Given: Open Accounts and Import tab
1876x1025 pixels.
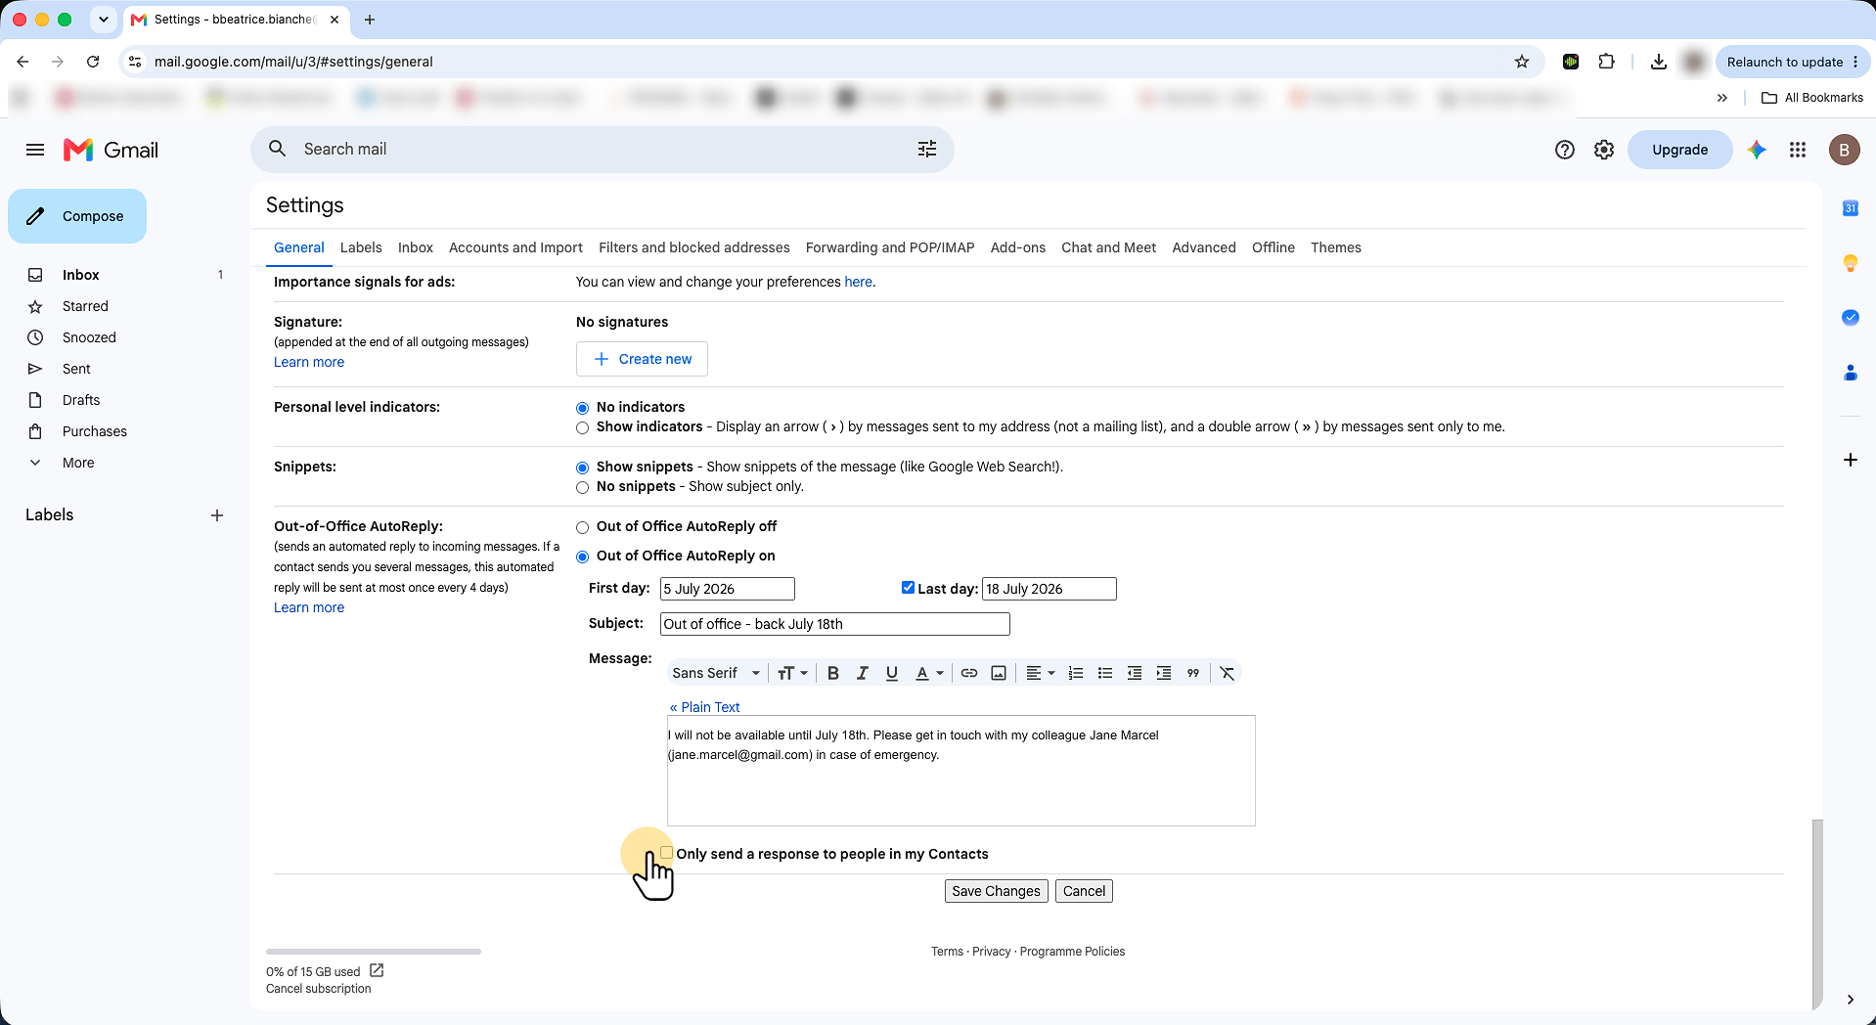Looking at the screenshot, I should click(515, 247).
